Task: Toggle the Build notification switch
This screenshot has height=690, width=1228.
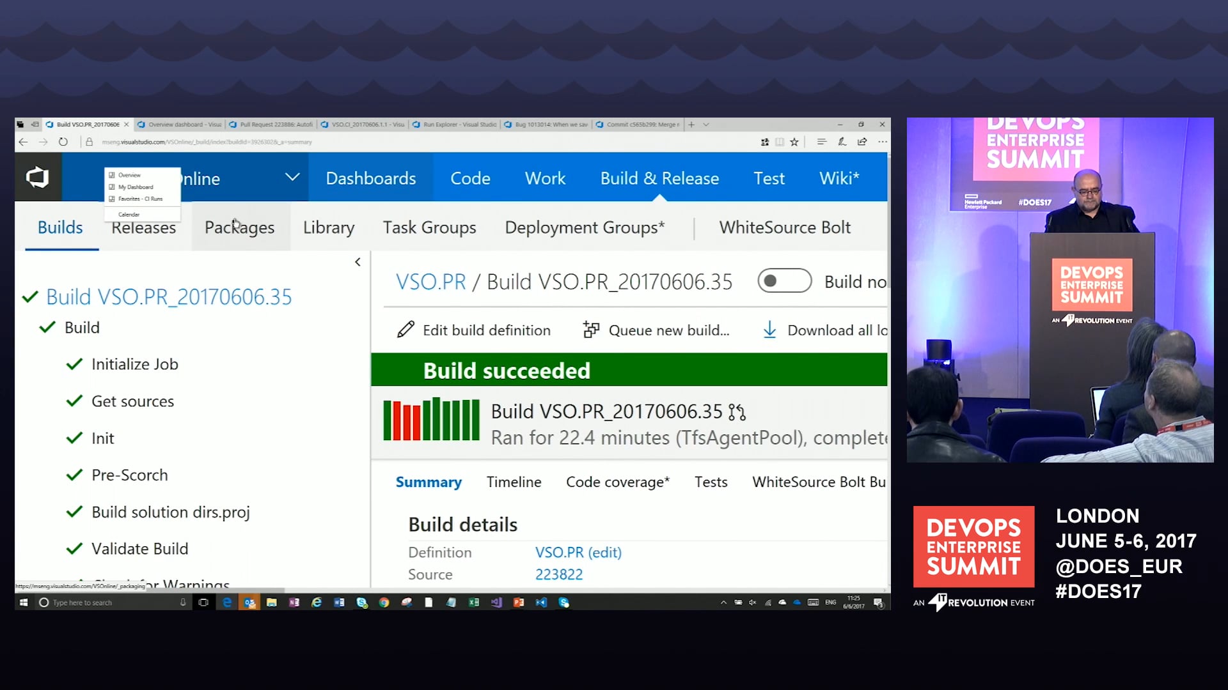Action: pyautogui.click(x=784, y=281)
